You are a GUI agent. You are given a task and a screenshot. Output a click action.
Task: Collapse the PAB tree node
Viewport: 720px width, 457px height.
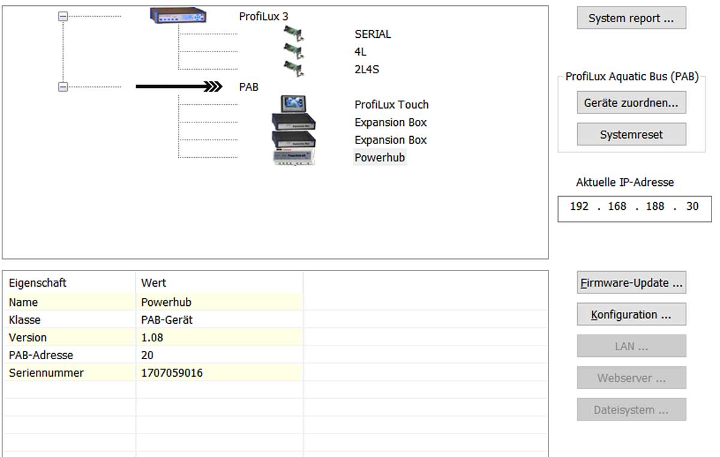point(63,87)
